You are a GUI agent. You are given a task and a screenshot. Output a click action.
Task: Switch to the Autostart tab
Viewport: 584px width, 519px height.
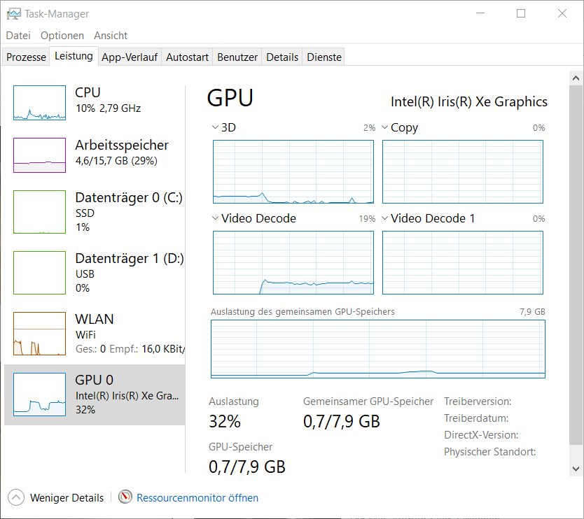coord(187,57)
